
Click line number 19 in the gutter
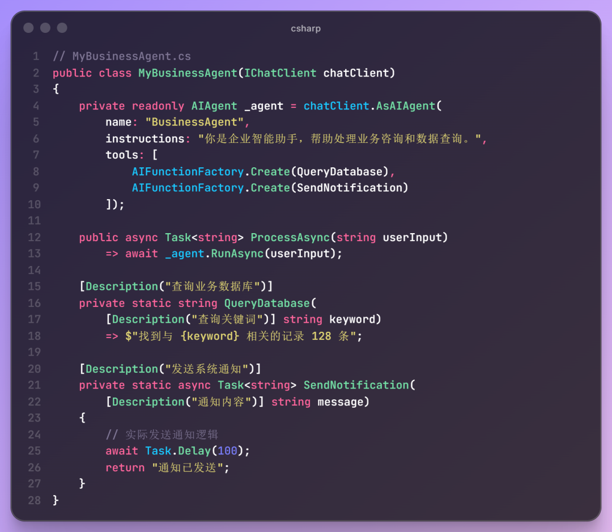35,352
